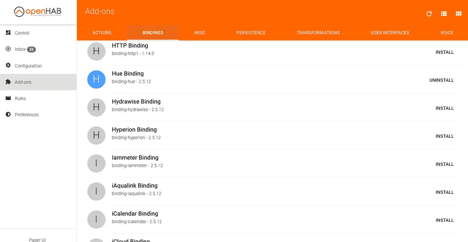Open Configuration in the sidebar

coord(28,66)
